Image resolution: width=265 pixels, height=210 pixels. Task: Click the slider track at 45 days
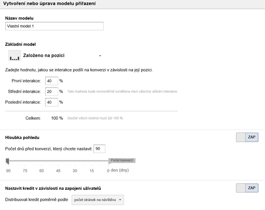[x=58, y=161]
